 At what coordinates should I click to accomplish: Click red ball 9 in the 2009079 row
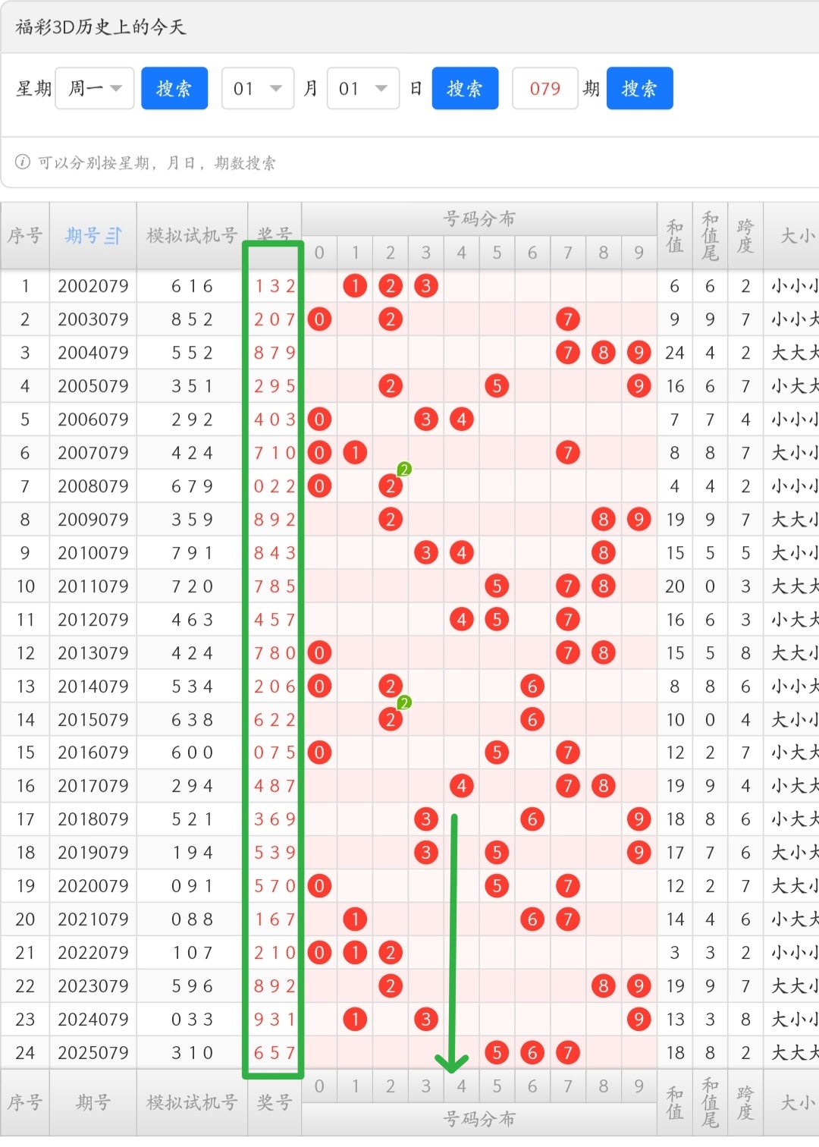coord(639,520)
